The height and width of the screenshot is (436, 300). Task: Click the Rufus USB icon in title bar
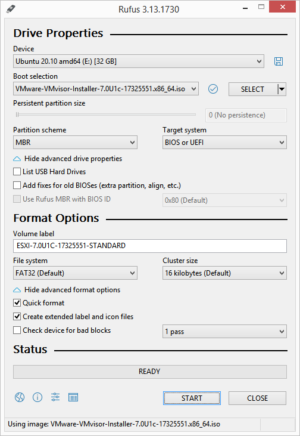11,8
